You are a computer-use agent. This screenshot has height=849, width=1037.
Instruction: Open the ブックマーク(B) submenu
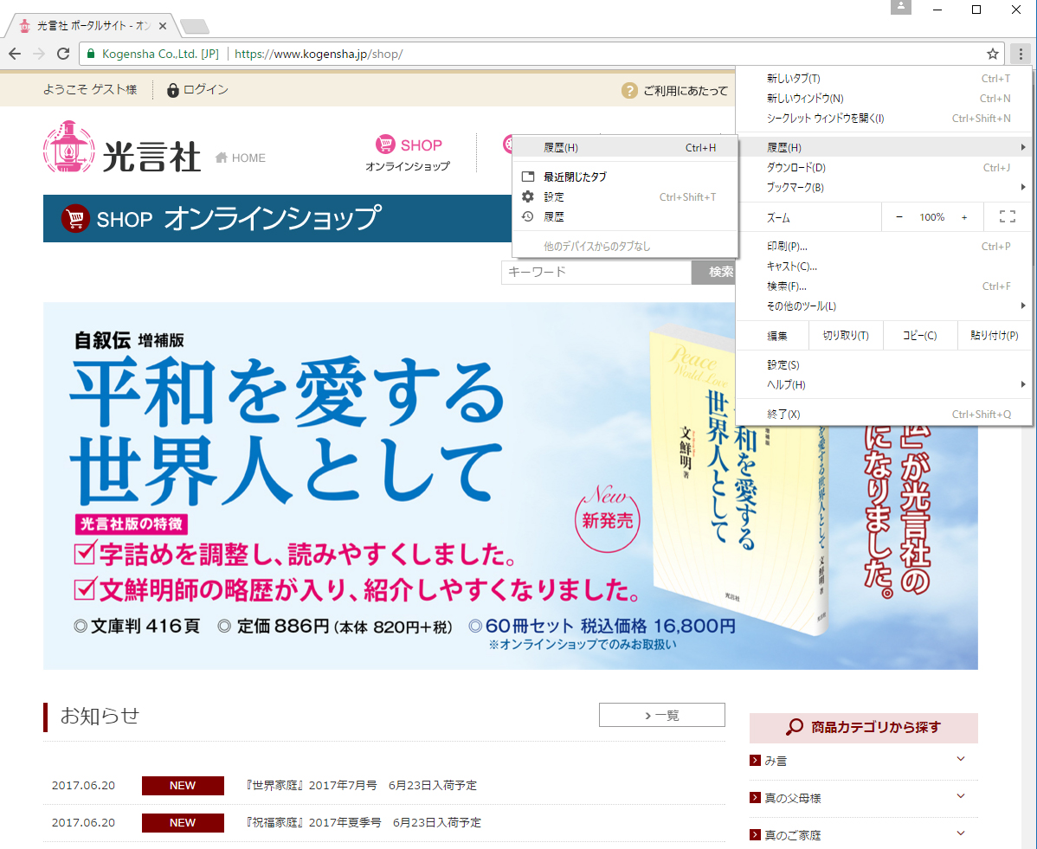(x=883, y=187)
